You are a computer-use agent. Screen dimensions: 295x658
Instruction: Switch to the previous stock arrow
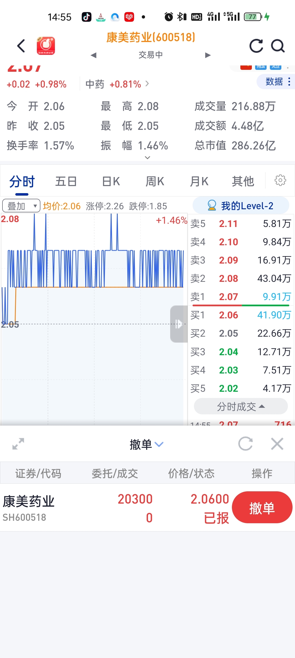pos(93,55)
